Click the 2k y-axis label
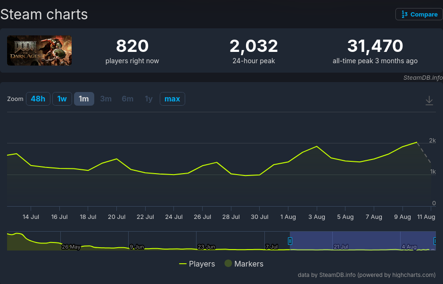This screenshot has width=443, height=284. click(432, 141)
